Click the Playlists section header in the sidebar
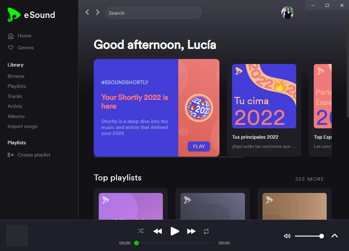Screen dimensions: 349x251 point(17,143)
